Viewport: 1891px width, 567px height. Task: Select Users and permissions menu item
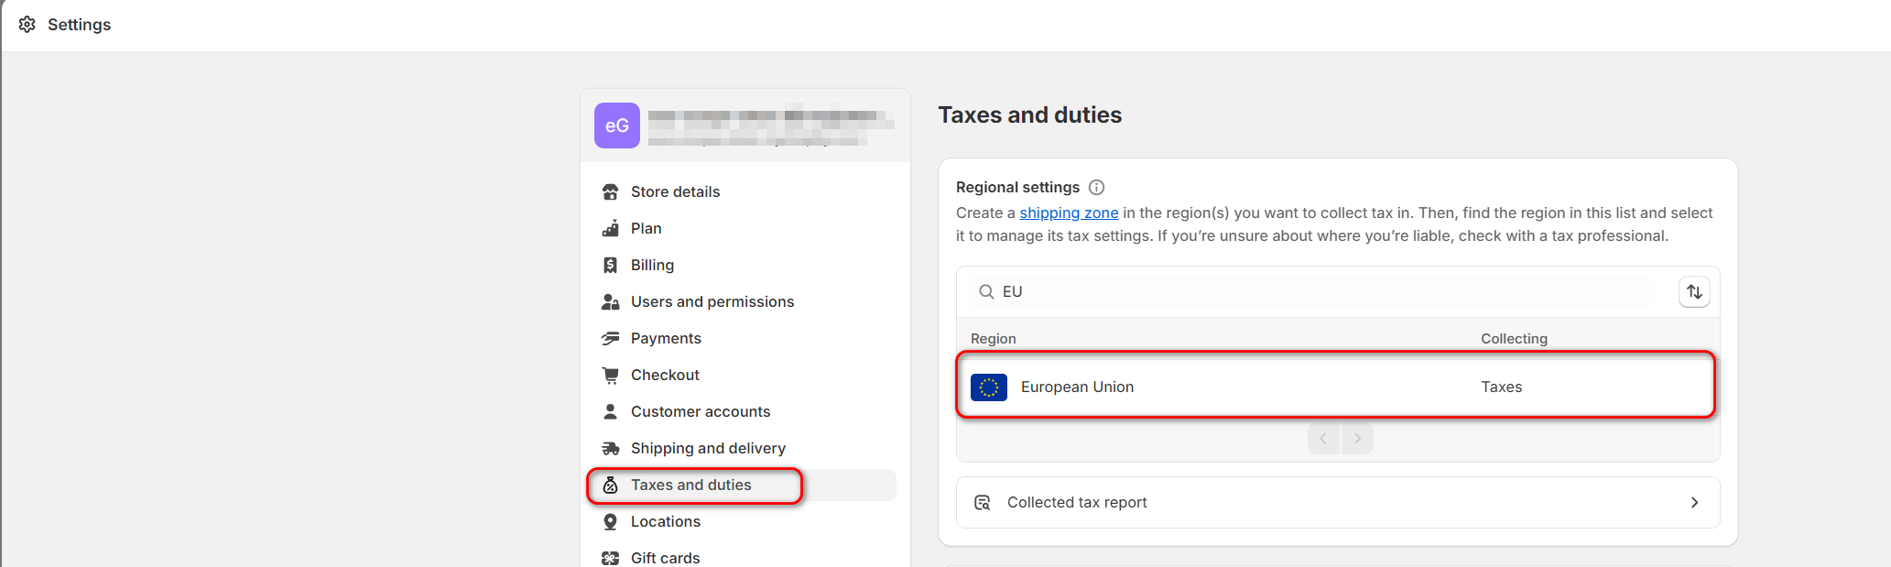pos(712,301)
